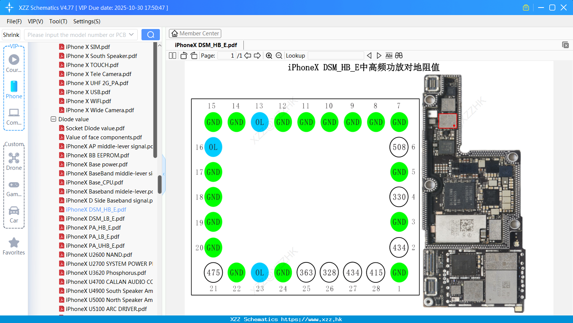Open the Settings(S) menu
Viewport: 573px width, 323px height.
pos(87,21)
